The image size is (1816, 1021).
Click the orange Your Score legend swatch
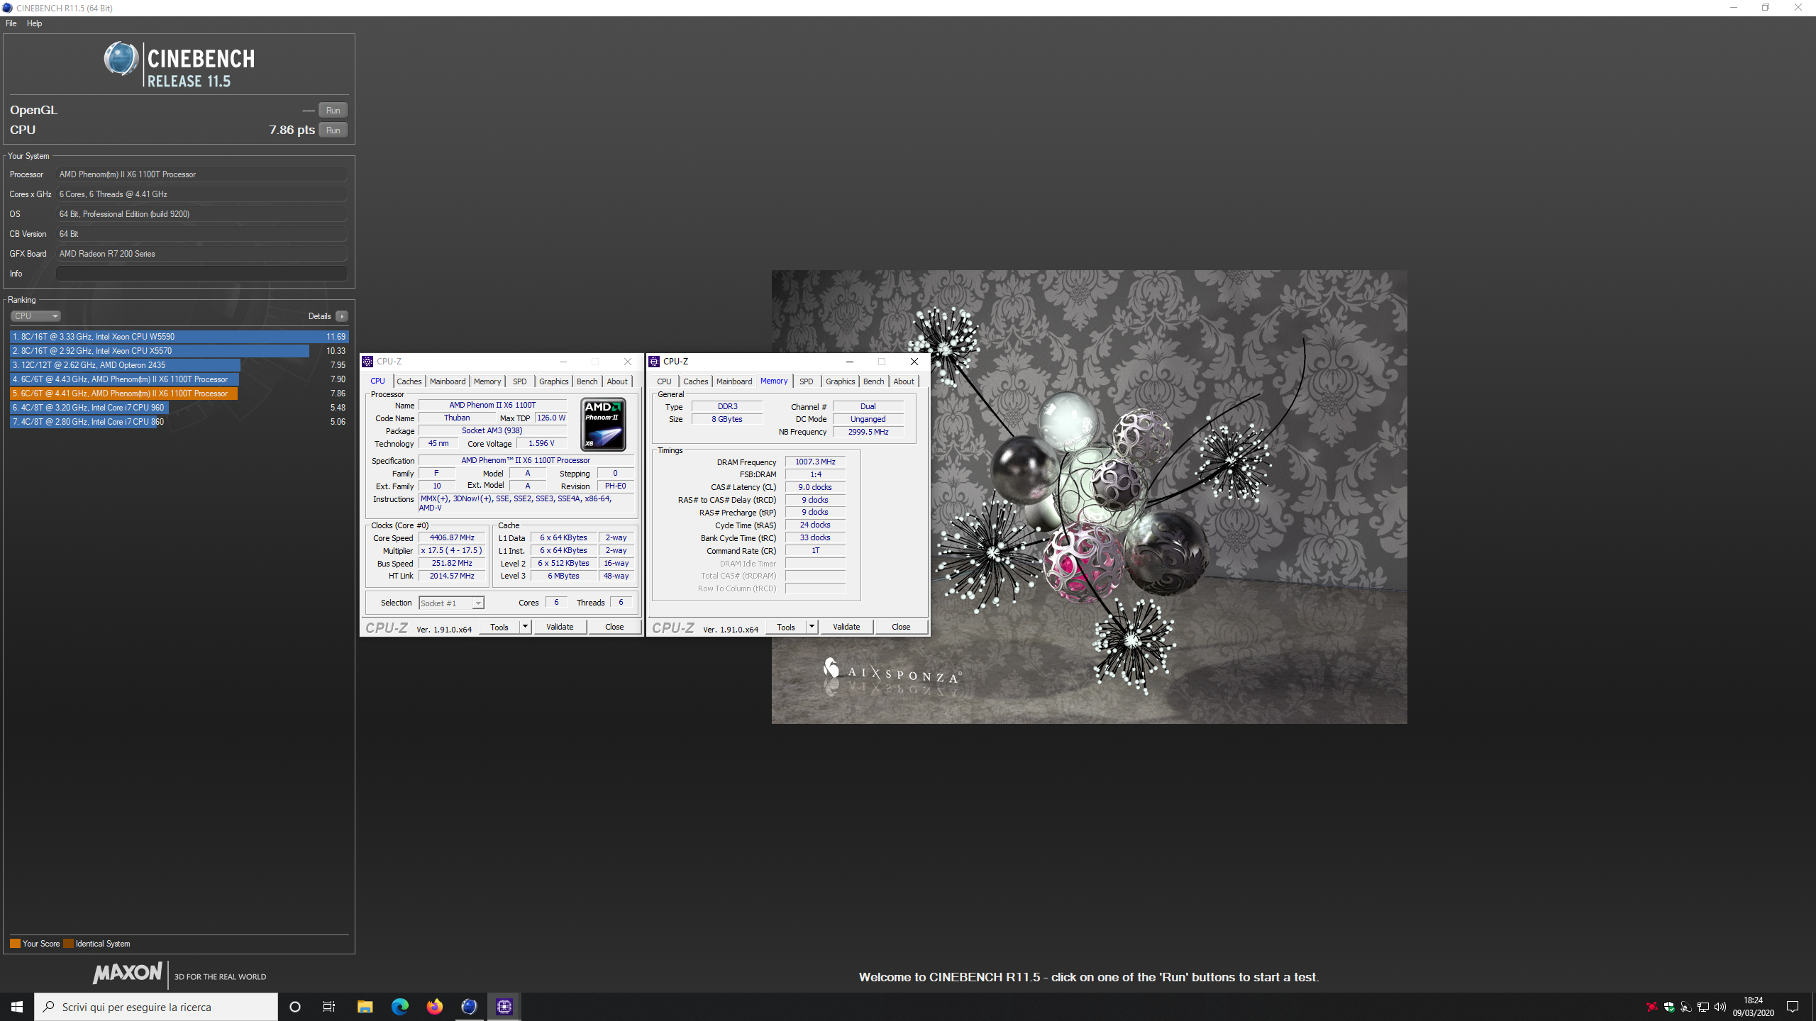point(15,944)
